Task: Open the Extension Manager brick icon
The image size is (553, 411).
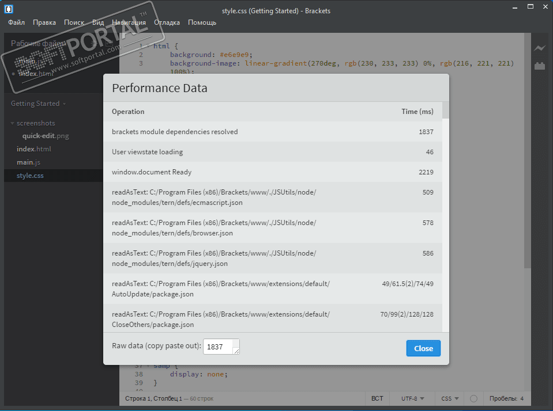Action: point(539,66)
